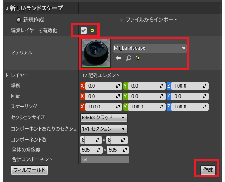The image size is (225, 182).
Task: Open the MI_Landscape material dropdown
Action: coord(150,48)
